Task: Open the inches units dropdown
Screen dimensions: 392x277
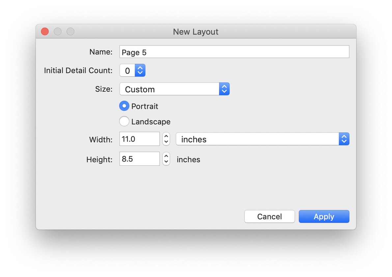Action: (262, 139)
